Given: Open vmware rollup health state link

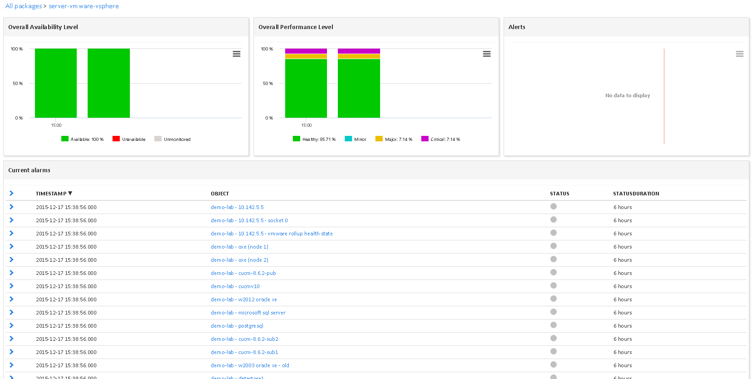Looking at the screenshot, I should point(272,234).
